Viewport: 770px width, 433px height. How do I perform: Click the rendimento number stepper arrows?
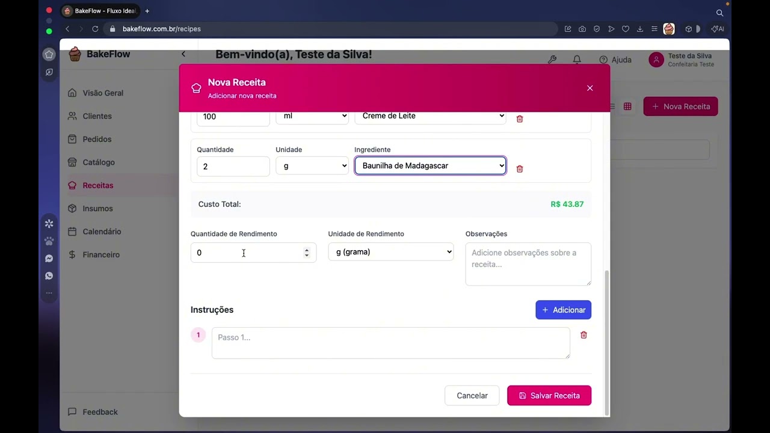click(307, 253)
